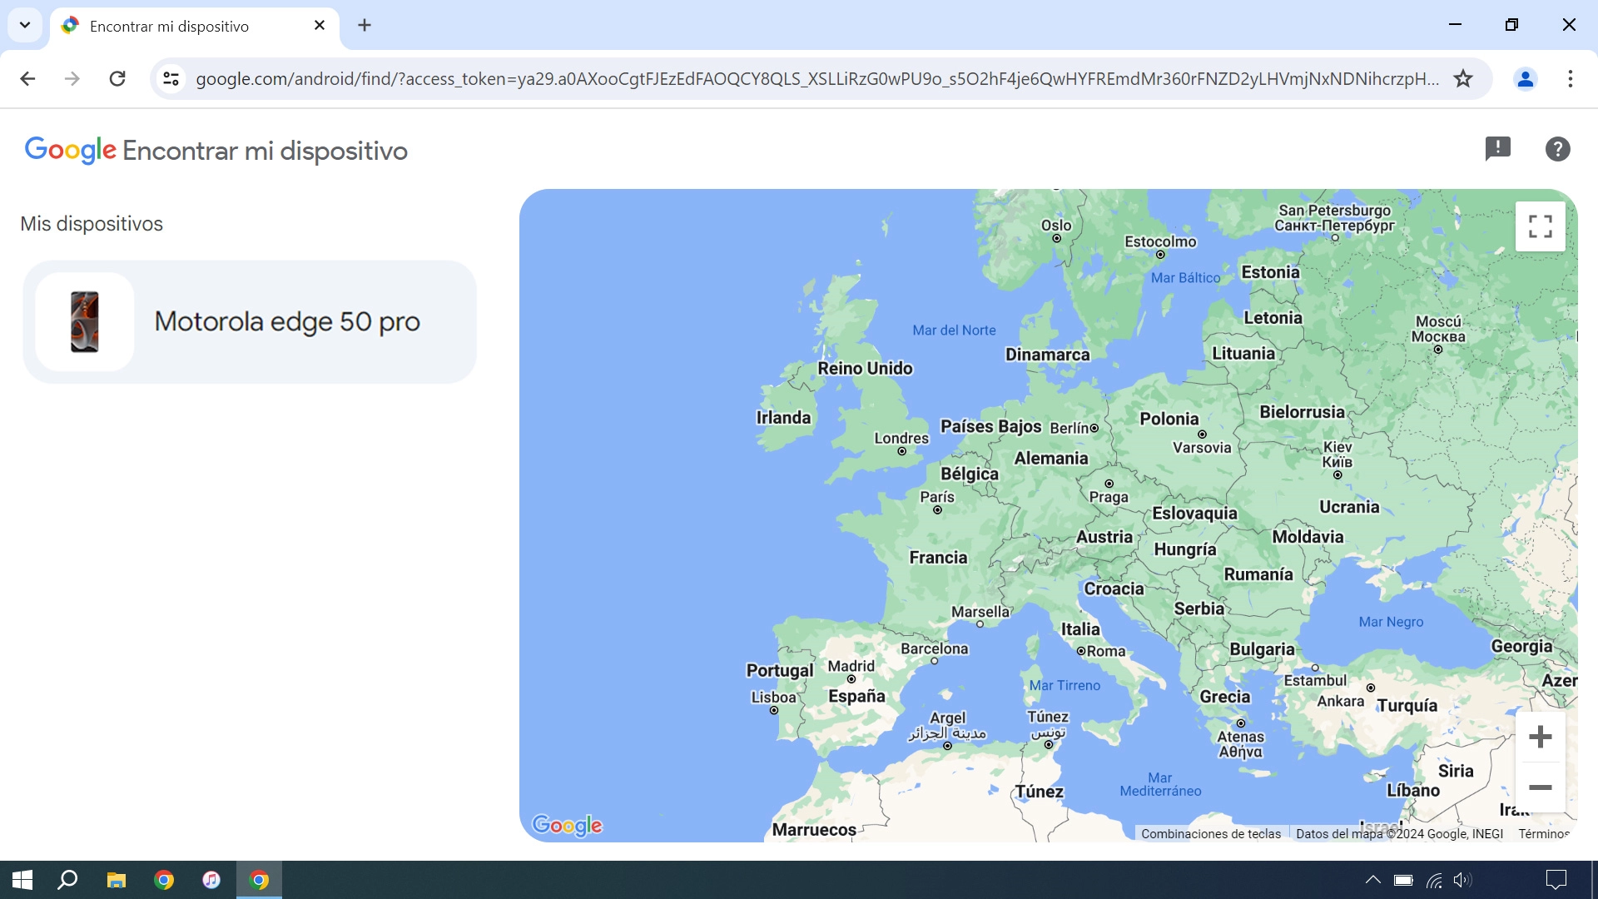Bookmark this page with star icon
1598x899 pixels.
(1463, 79)
